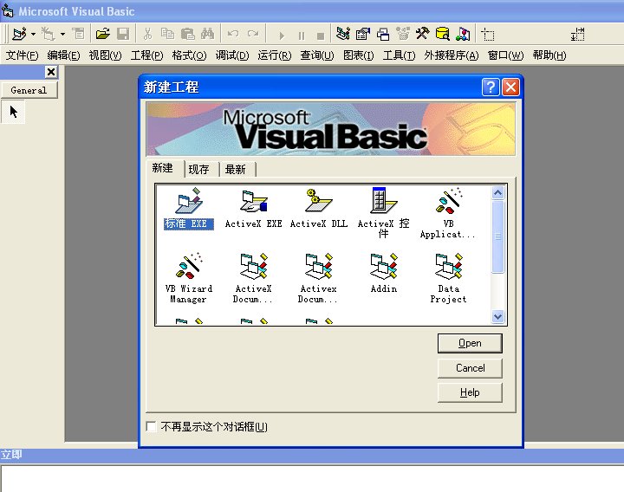This screenshot has height=492, width=624.
Task: Click the Add Form toolbar icon
Action: tap(49, 34)
